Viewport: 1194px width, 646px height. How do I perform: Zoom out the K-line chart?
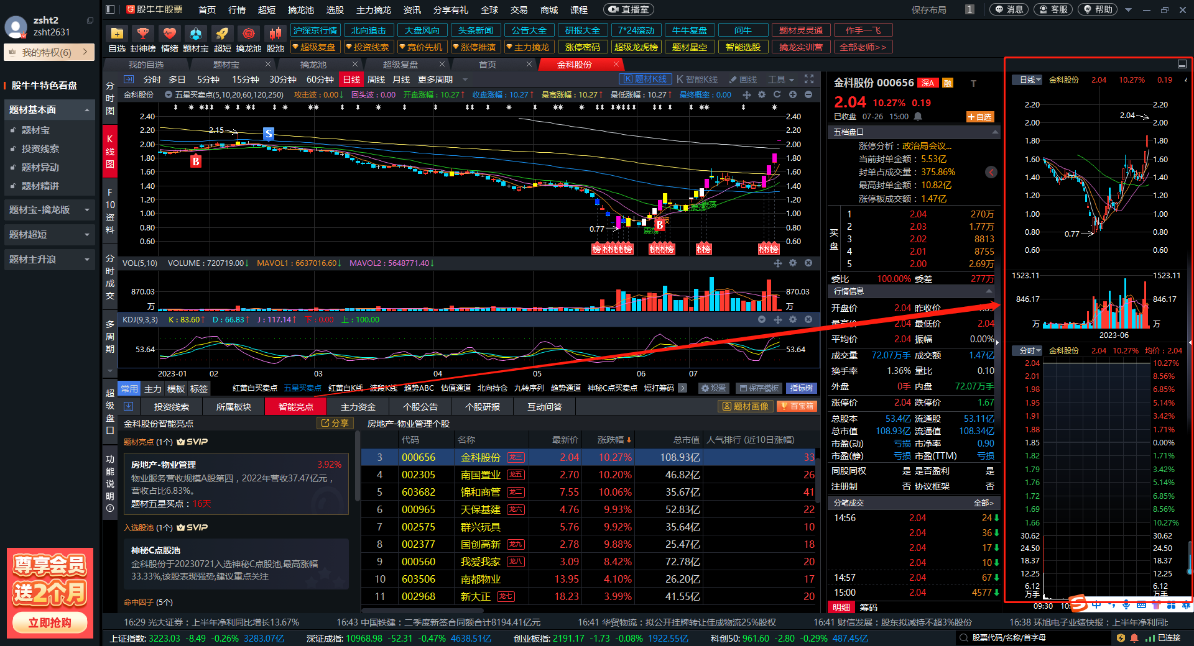(808, 94)
